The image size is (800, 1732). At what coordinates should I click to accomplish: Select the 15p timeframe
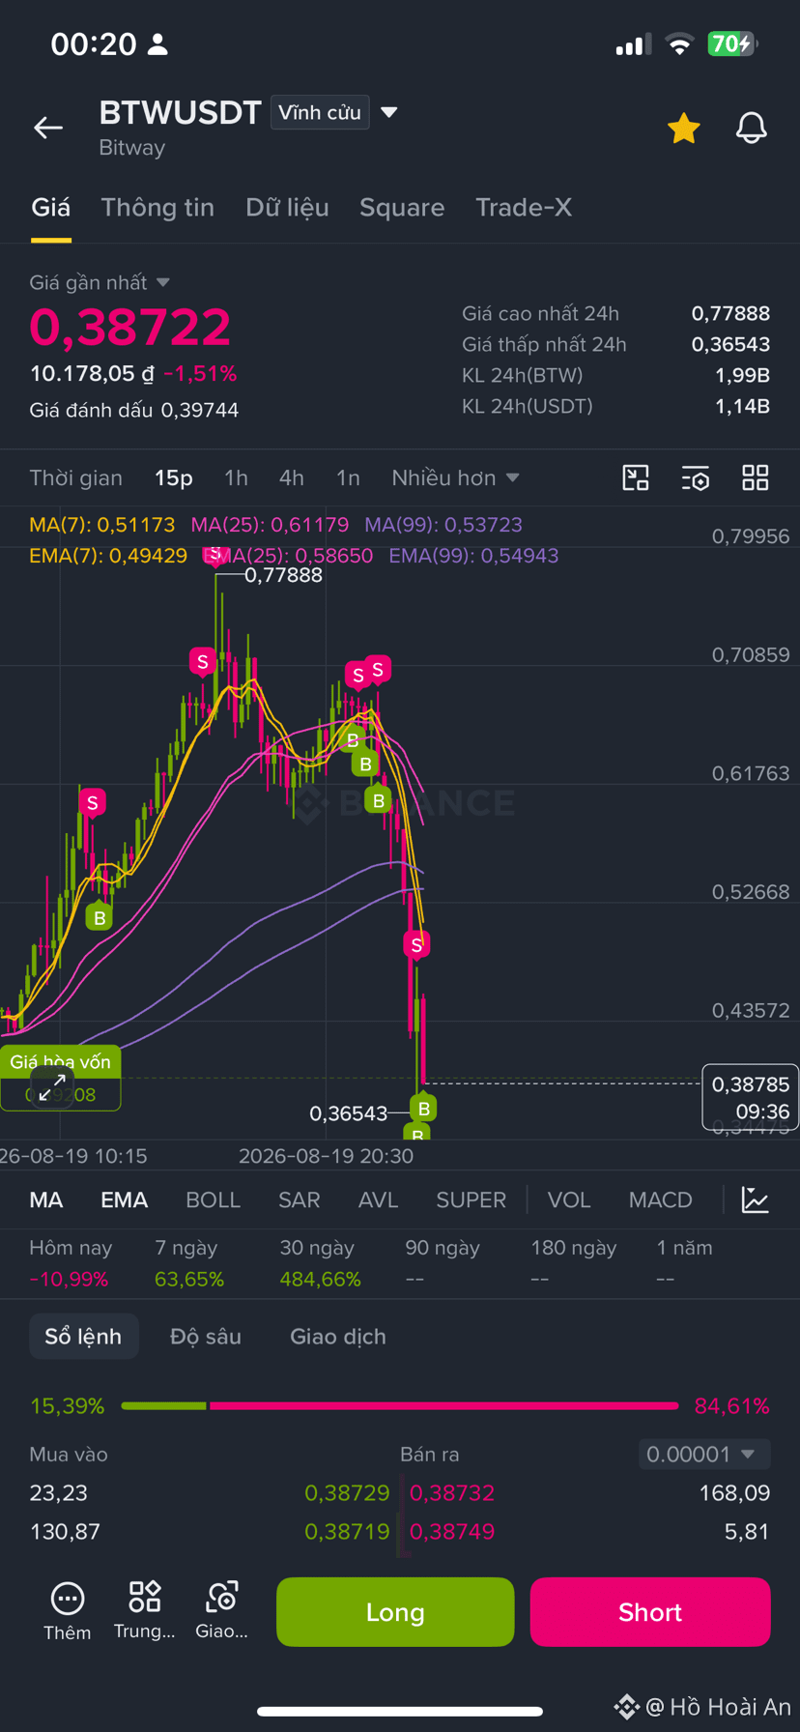tap(174, 477)
